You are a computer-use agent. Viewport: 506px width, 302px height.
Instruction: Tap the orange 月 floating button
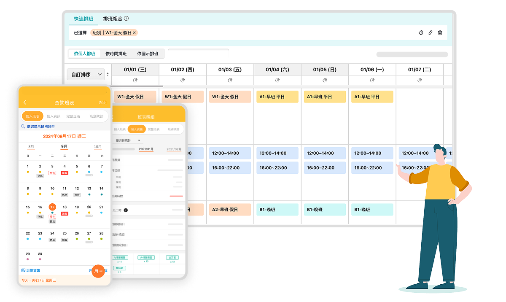click(x=97, y=271)
